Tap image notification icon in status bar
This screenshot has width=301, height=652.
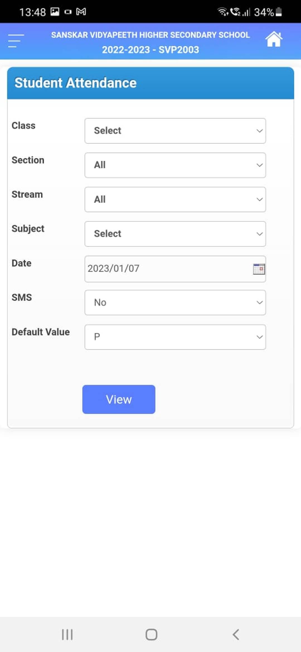[x=55, y=12]
